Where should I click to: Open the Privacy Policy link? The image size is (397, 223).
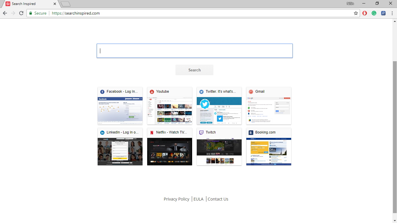pos(176,199)
